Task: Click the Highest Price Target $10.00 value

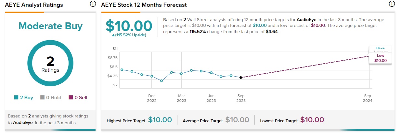Action: [x=160, y=120]
